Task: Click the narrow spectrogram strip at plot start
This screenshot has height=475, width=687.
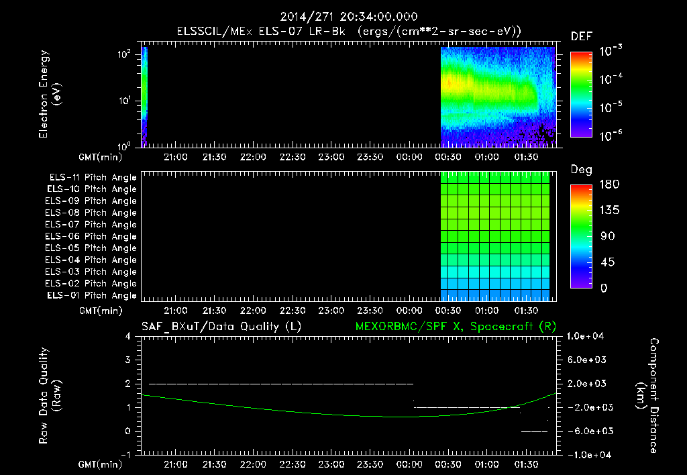Action: click(x=144, y=97)
